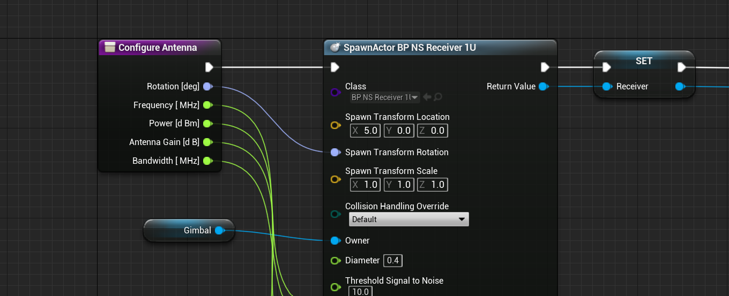Click the Diameter value field
729x296 pixels.
(393, 261)
